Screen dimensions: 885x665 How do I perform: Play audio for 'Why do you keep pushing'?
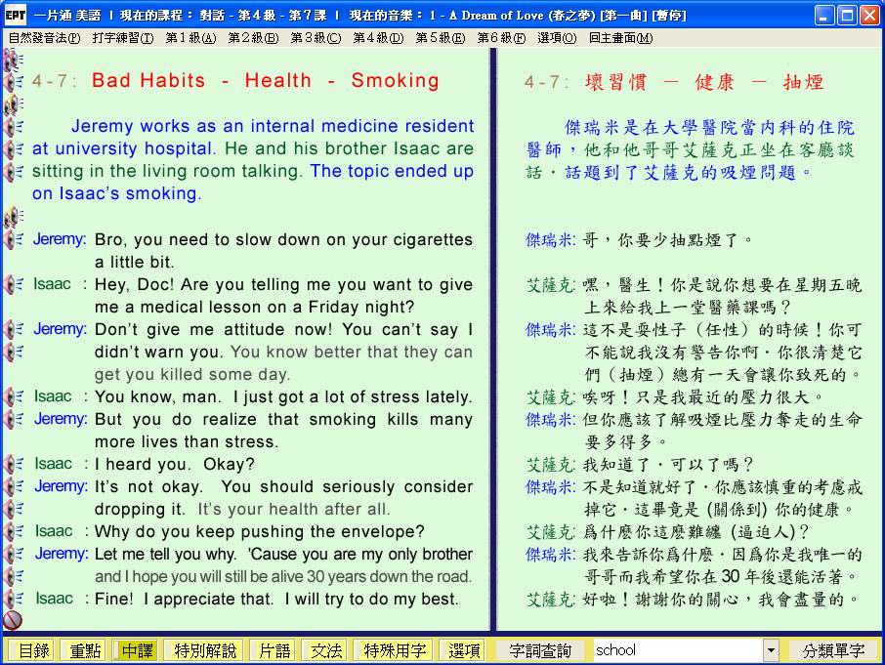tap(13, 531)
